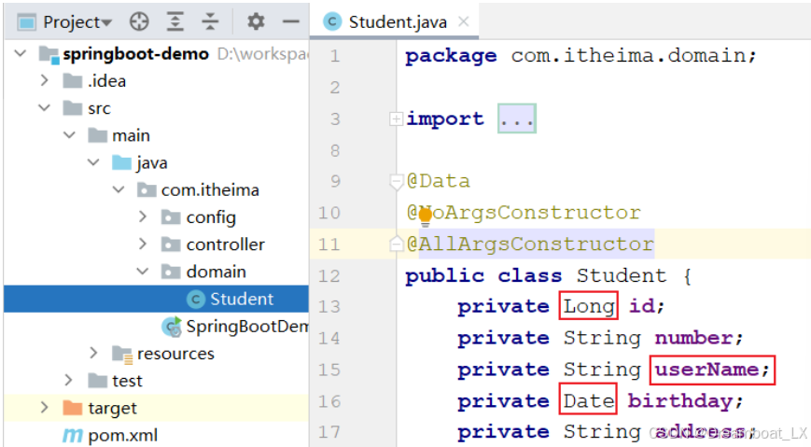
Task: Click the orange target folder icon
Action: click(73, 408)
